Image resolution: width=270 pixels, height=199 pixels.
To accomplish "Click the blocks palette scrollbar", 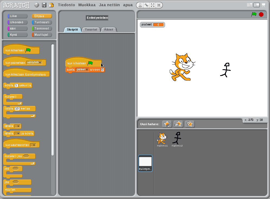I will click(53, 100).
